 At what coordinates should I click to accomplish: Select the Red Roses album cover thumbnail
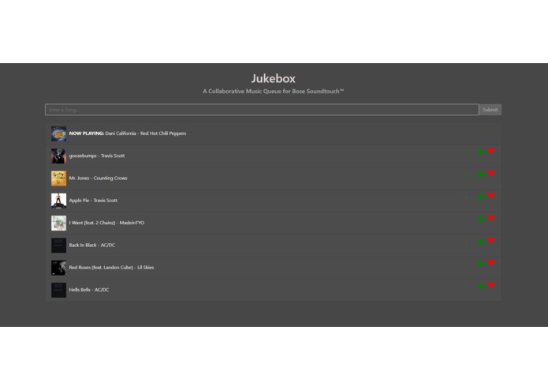tap(58, 268)
